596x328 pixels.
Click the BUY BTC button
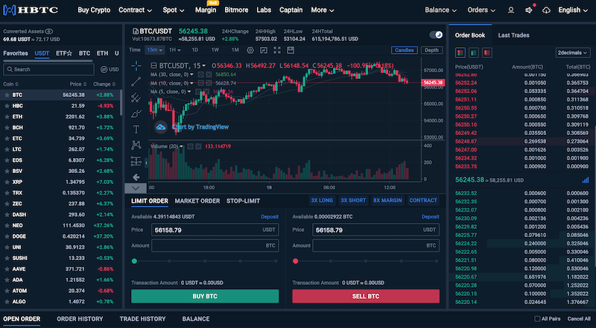click(205, 296)
